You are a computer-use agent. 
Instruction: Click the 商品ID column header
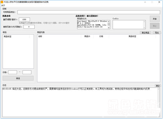(x=87, y=36)
